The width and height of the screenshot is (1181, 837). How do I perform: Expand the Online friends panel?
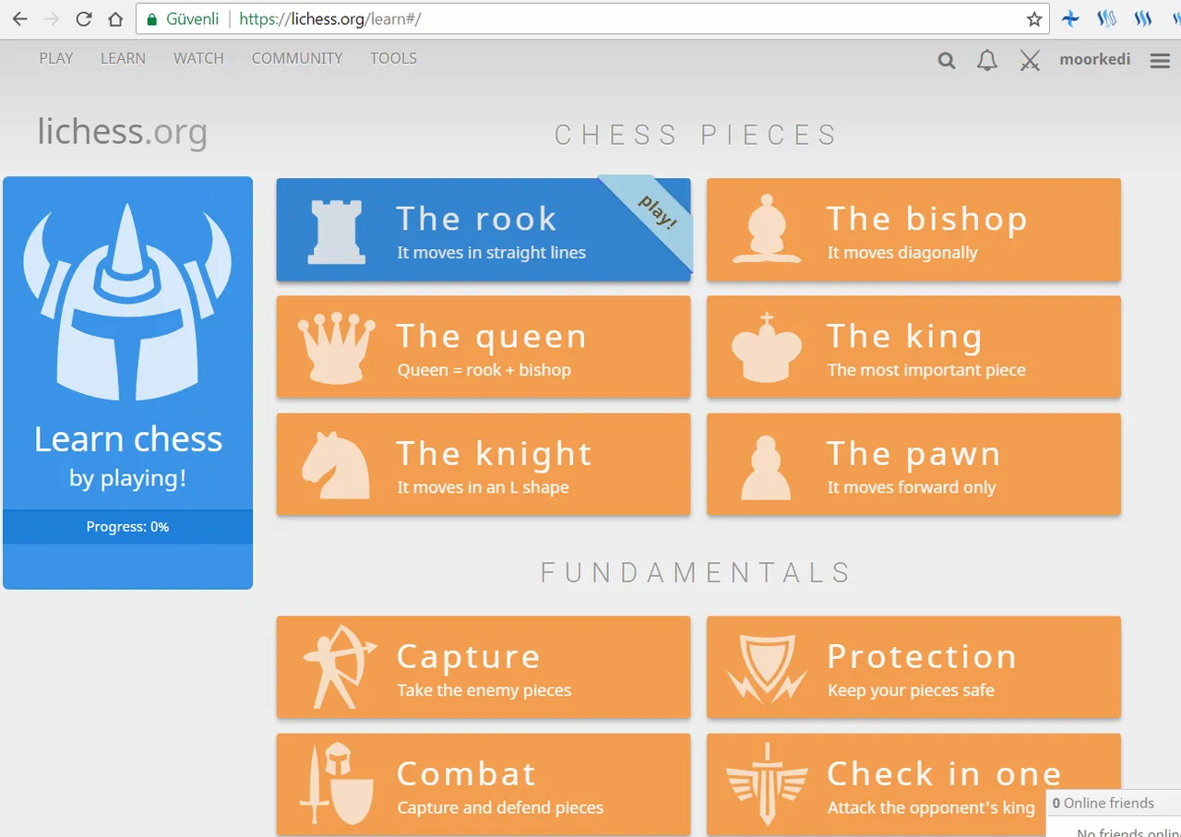(1113, 803)
